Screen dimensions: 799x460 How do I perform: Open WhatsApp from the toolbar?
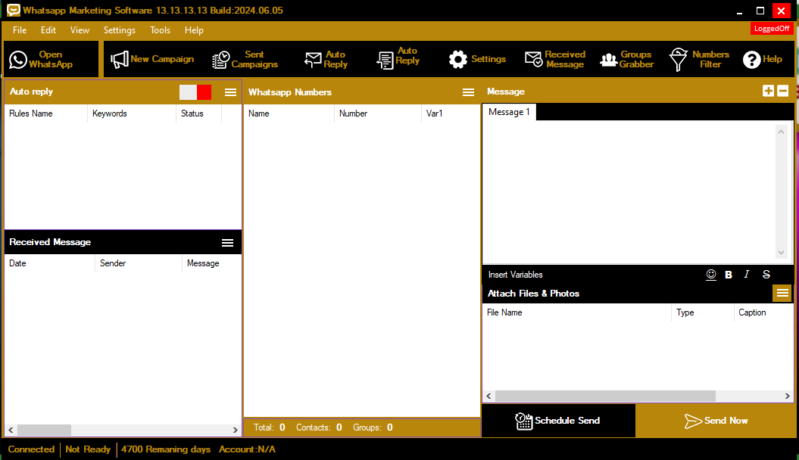coord(51,60)
